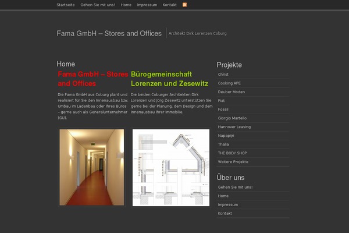Open the green Bürogemeinschaft Lorenzen und Zesewitz heading
This screenshot has width=349, height=233.
coord(169,79)
